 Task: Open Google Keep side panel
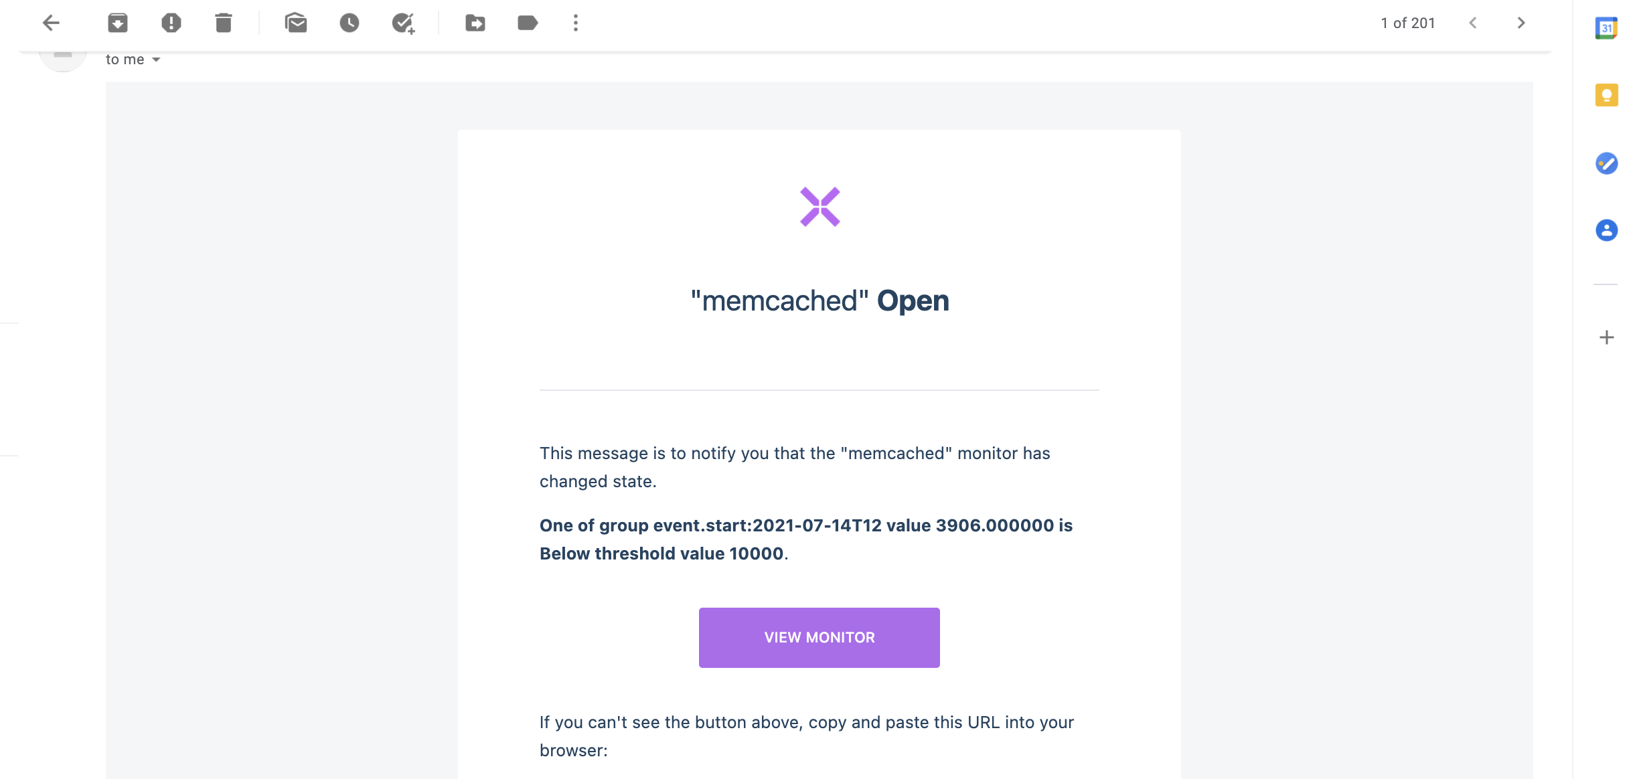pos(1606,95)
